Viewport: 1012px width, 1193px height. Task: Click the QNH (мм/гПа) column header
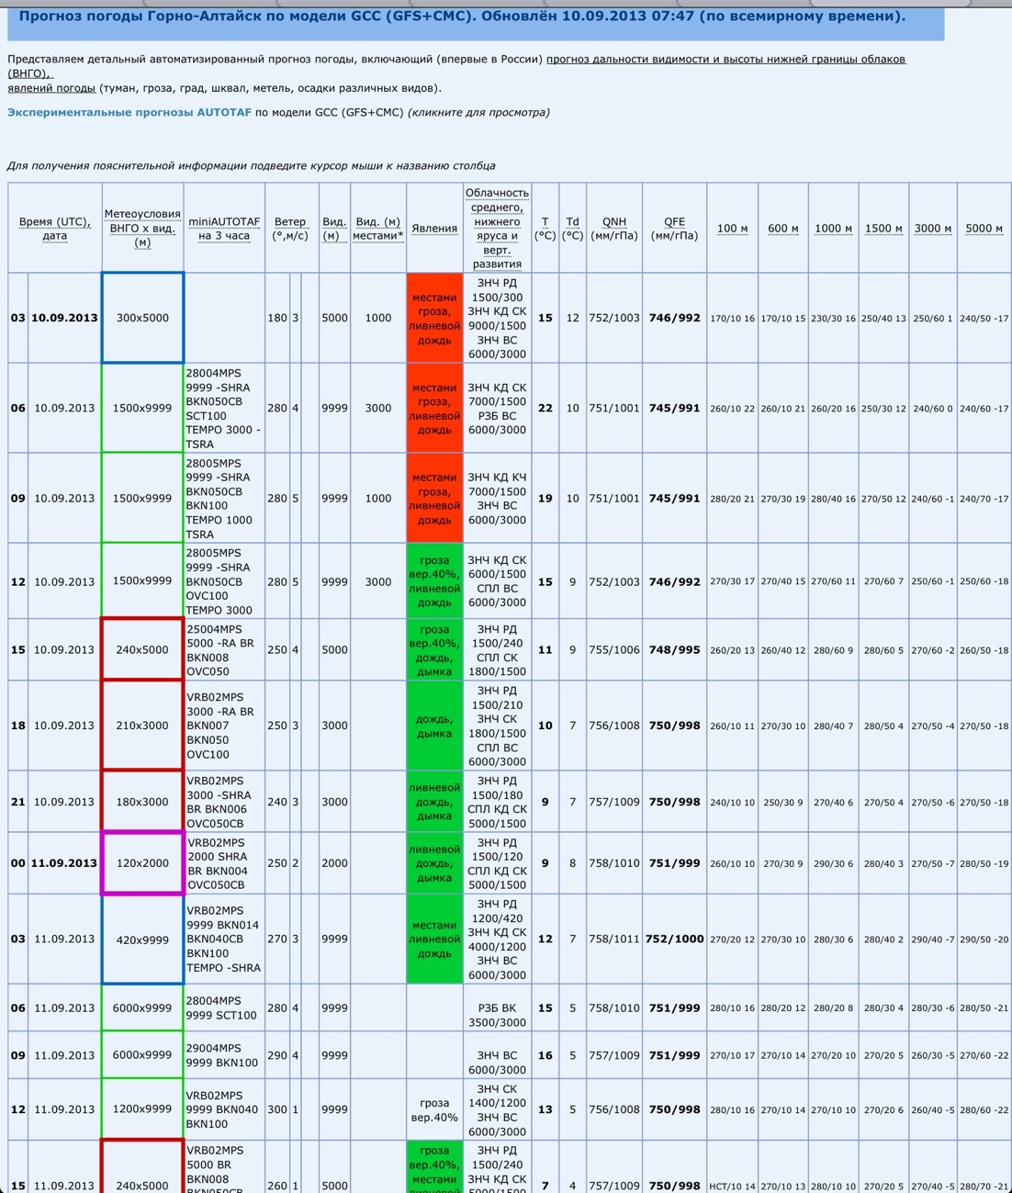pos(614,229)
